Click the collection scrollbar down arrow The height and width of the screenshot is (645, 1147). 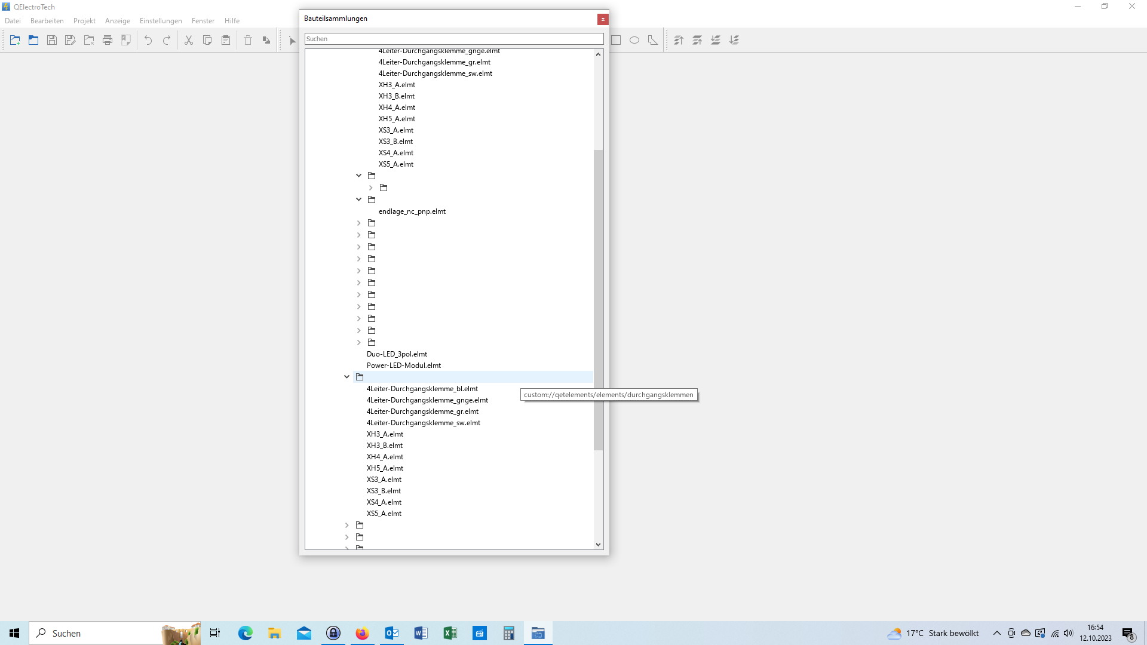598,544
